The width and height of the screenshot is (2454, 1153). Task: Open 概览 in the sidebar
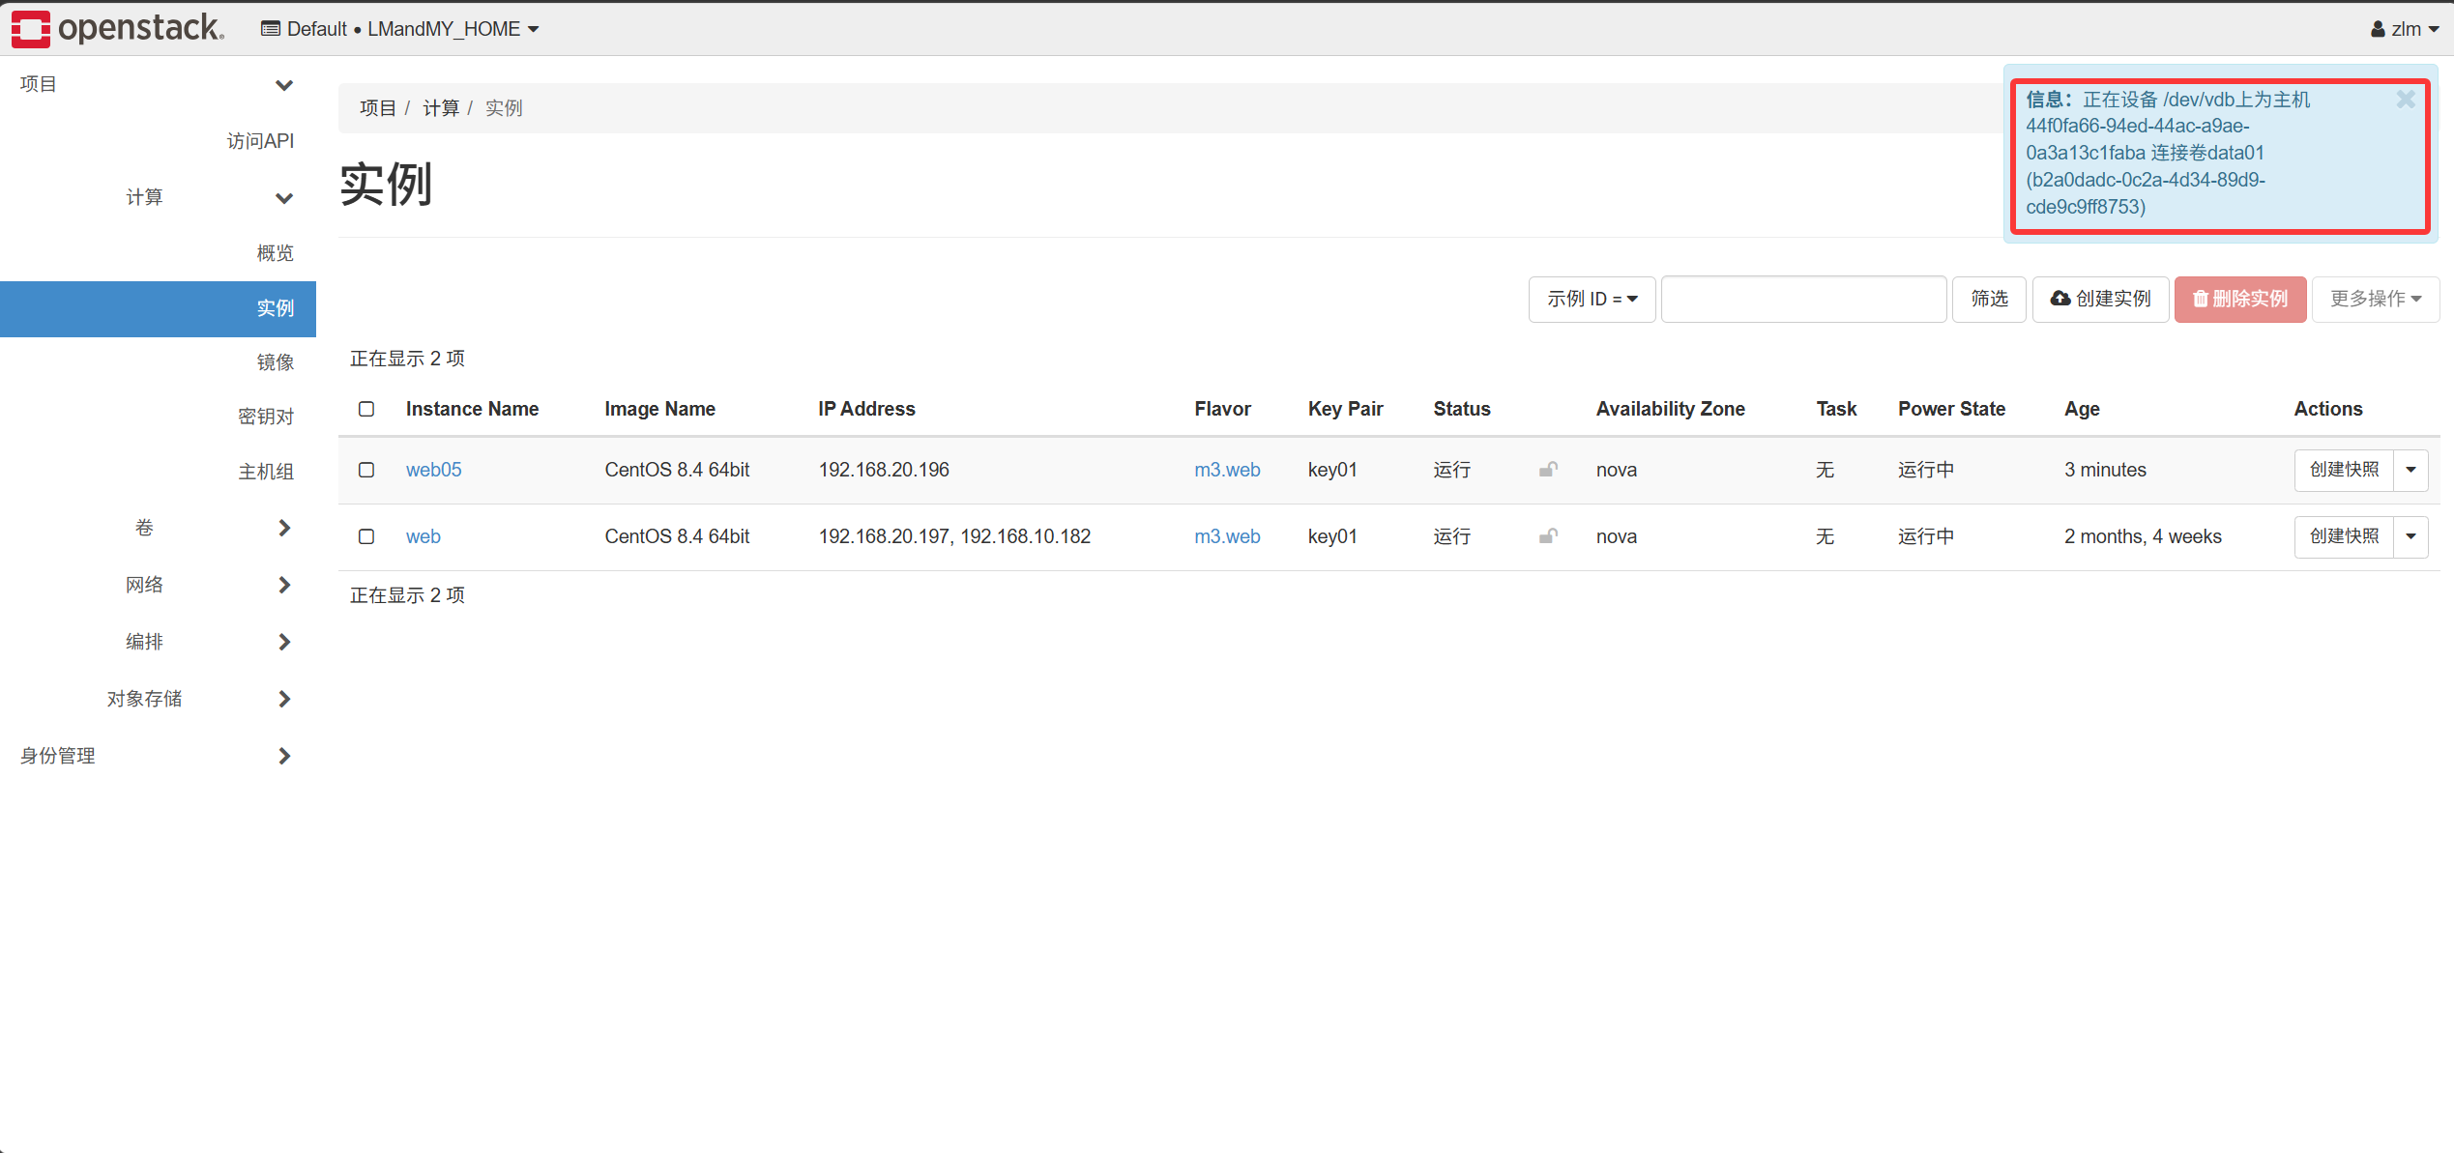[x=275, y=253]
